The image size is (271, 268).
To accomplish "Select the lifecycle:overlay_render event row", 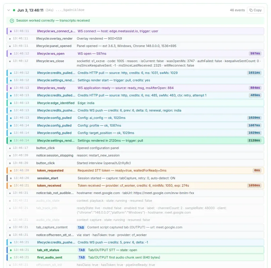I will point(135,38).
